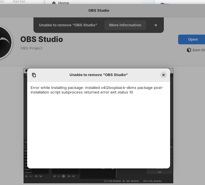Click the Exit button in the OBS screenshot
Image resolution: width=205 pixels, height=185 pixels.
click(159, 172)
